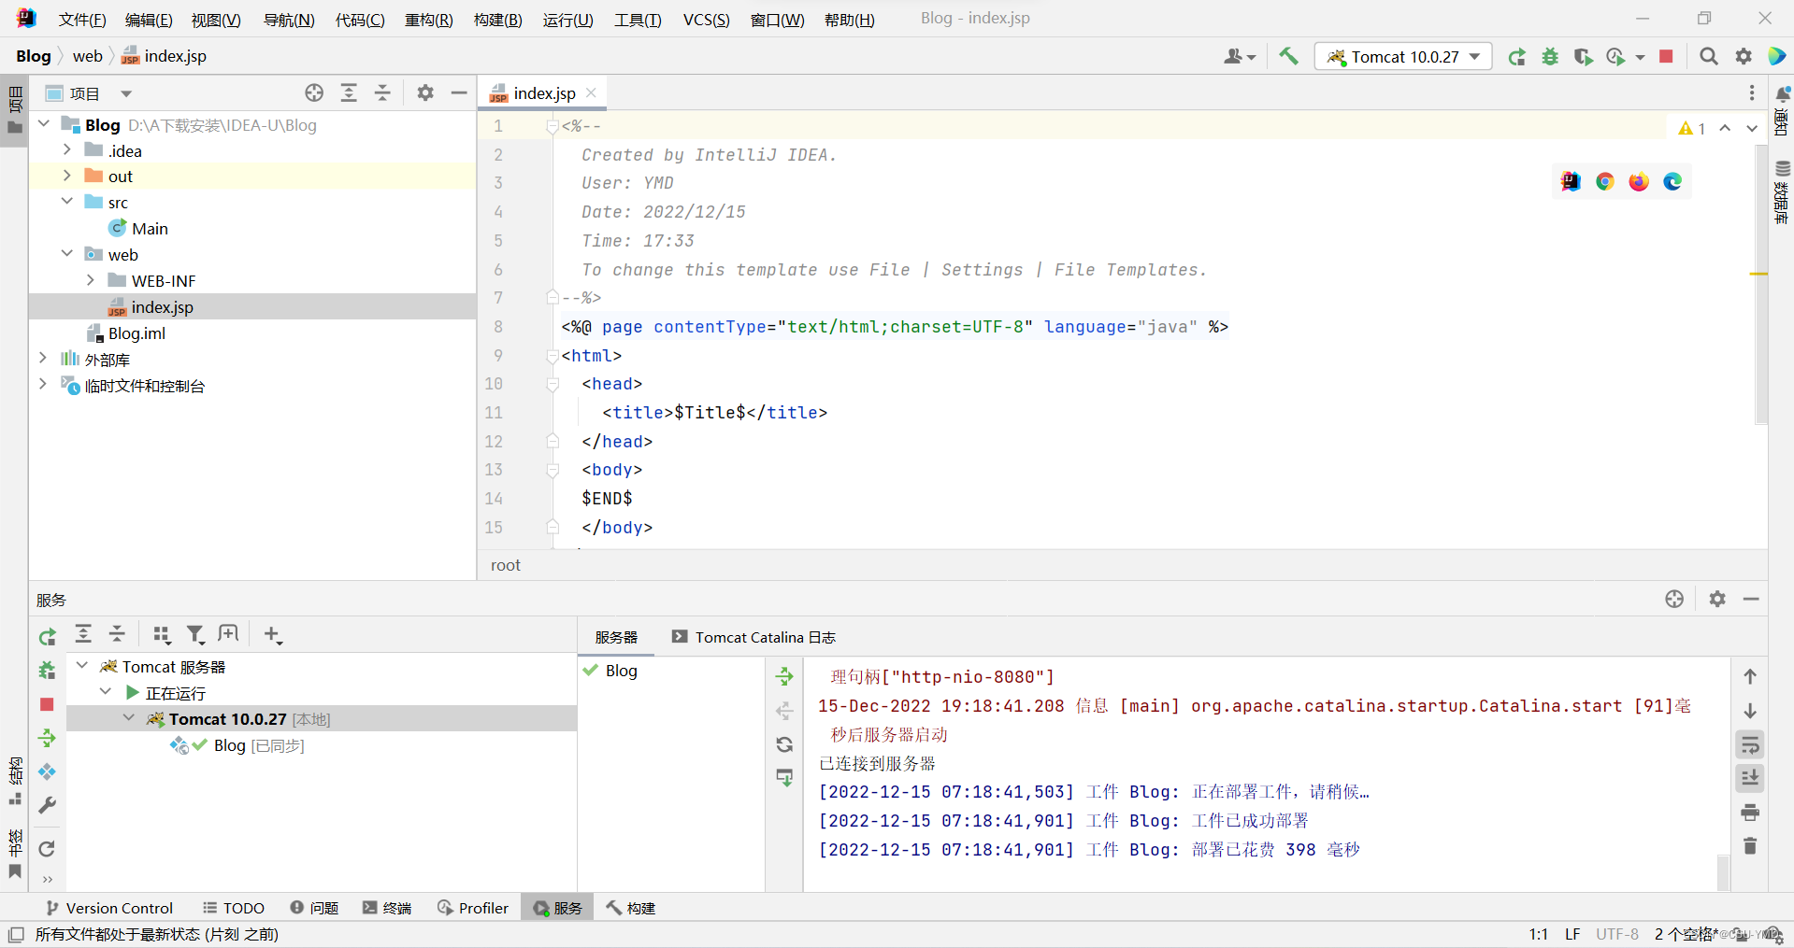Image resolution: width=1794 pixels, height=948 pixels.
Task: Click the LF line separator in status bar
Action: tap(1572, 934)
